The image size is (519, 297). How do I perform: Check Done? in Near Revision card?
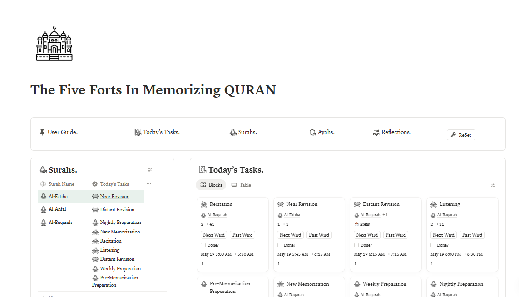pos(280,245)
